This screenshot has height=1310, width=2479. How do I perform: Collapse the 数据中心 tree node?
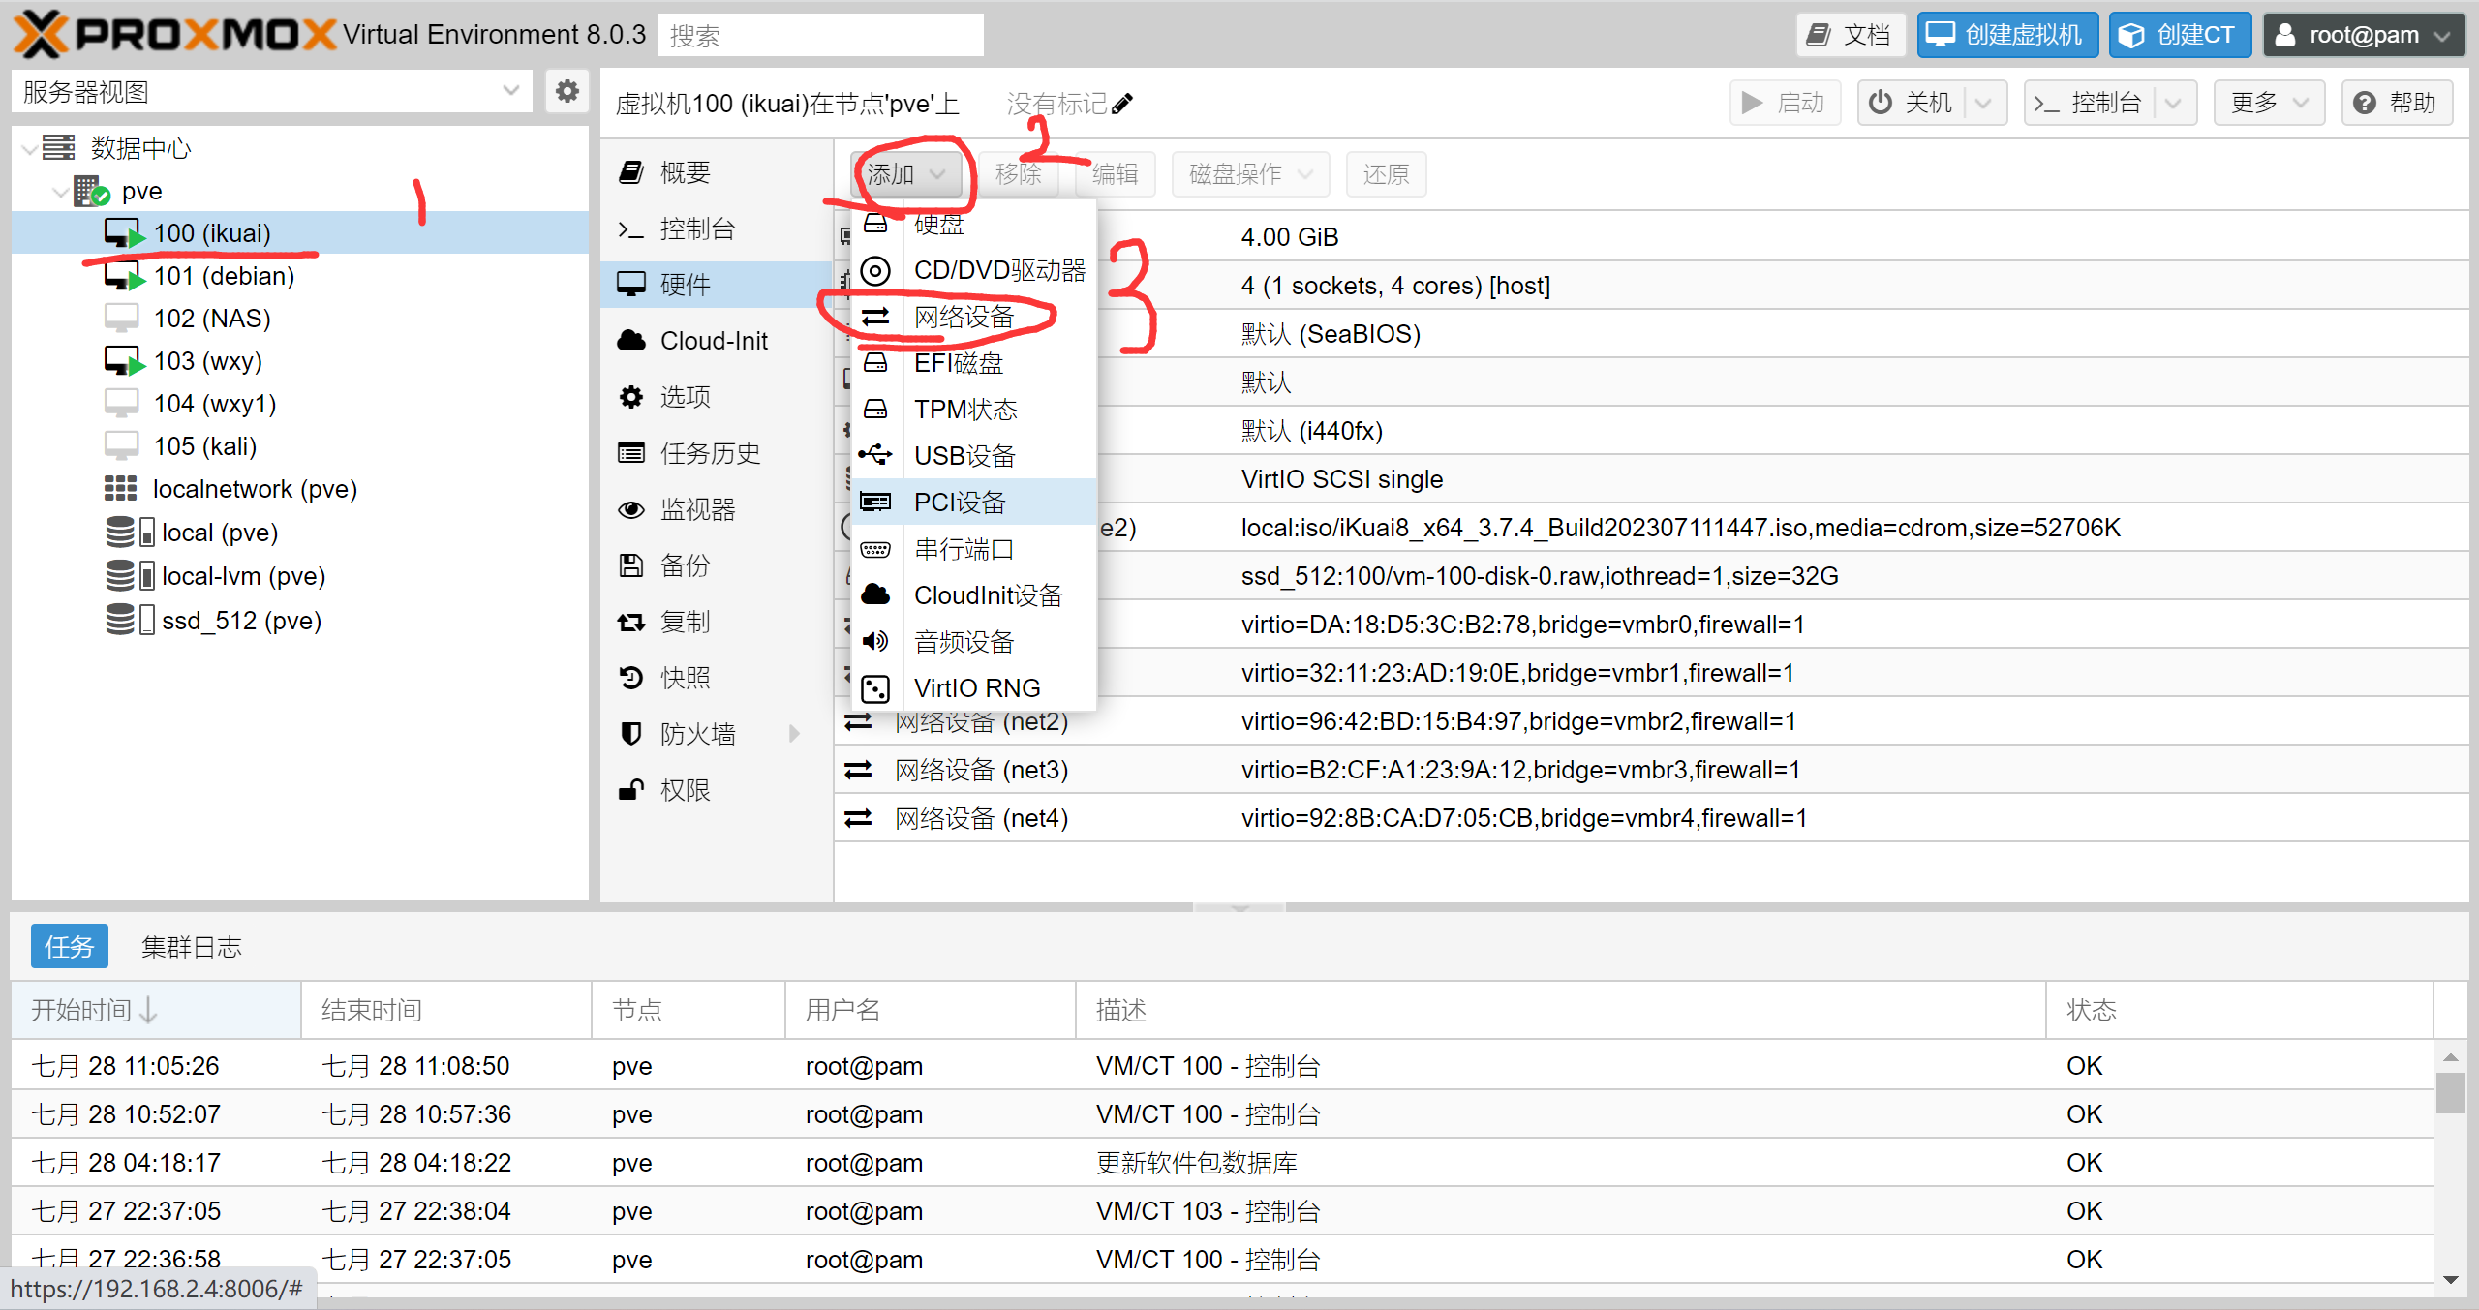[31, 149]
